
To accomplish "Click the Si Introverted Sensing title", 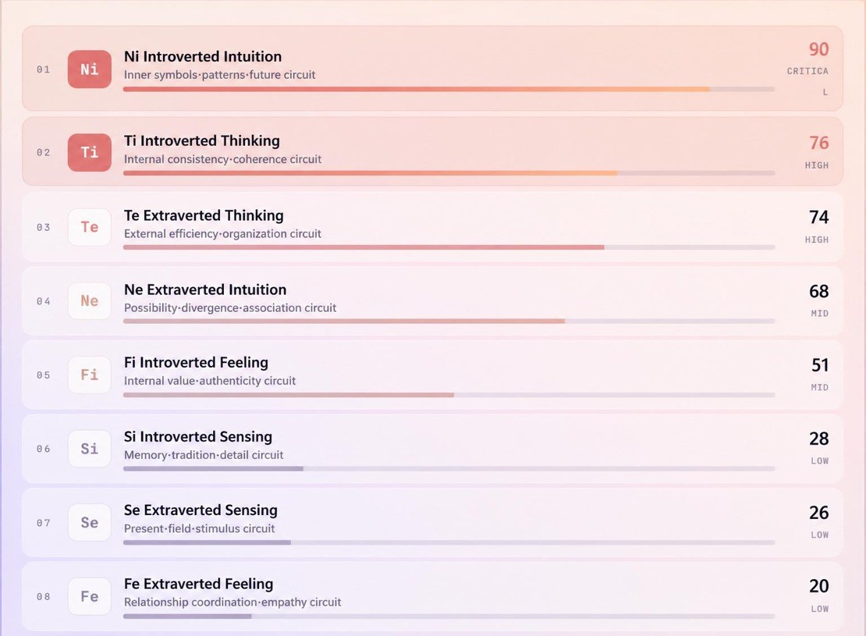I will pos(197,436).
